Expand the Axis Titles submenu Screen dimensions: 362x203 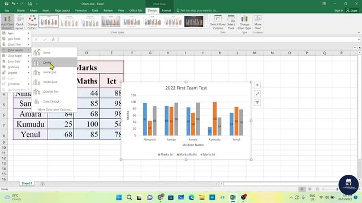click(x=16, y=39)
